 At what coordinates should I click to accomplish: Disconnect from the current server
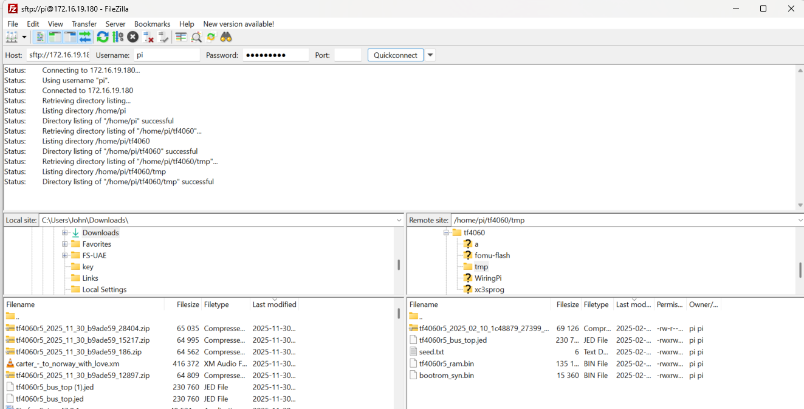click(148, 37)
